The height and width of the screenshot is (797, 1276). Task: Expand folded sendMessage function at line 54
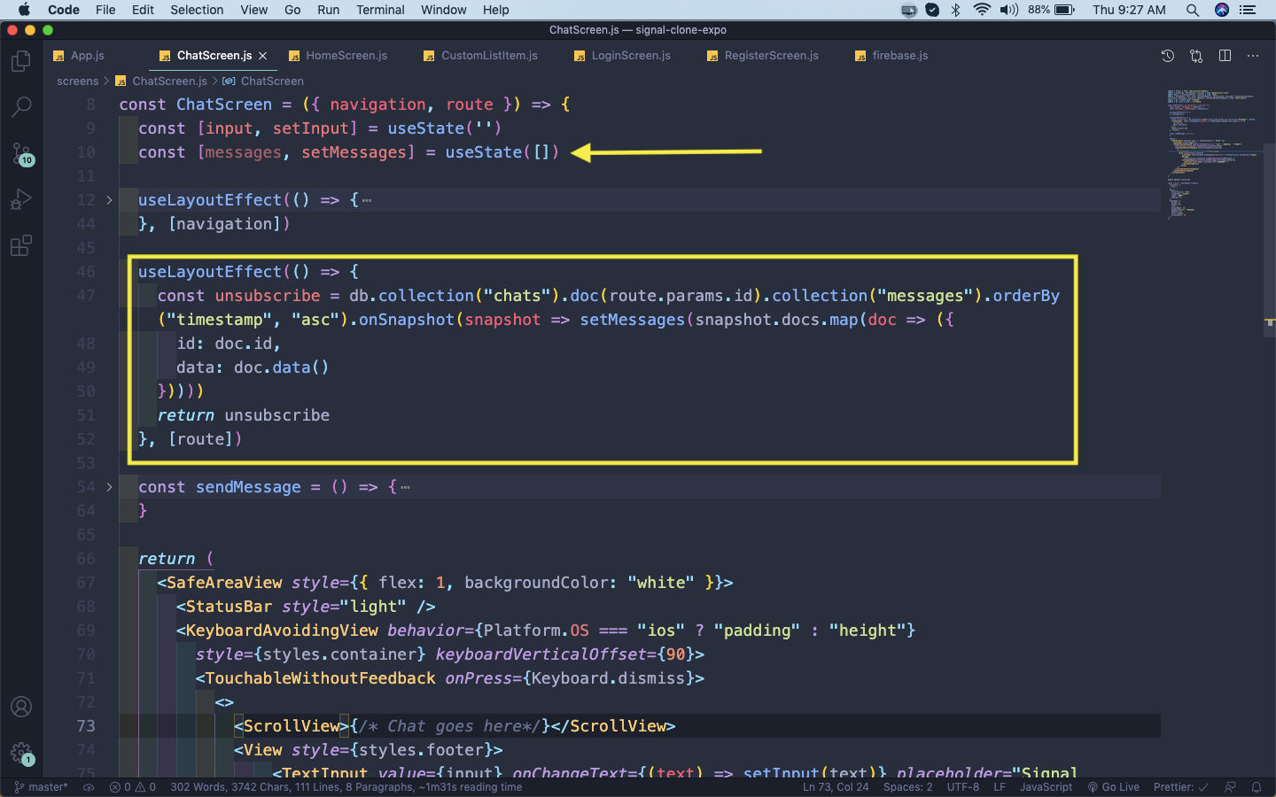[x=109, y=487]
